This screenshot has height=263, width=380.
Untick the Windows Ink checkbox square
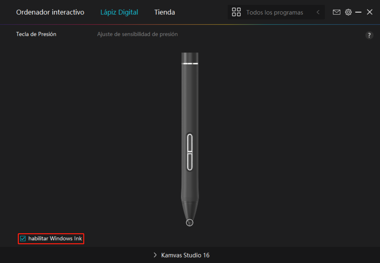pyautogui.click(x=23, y=239)
